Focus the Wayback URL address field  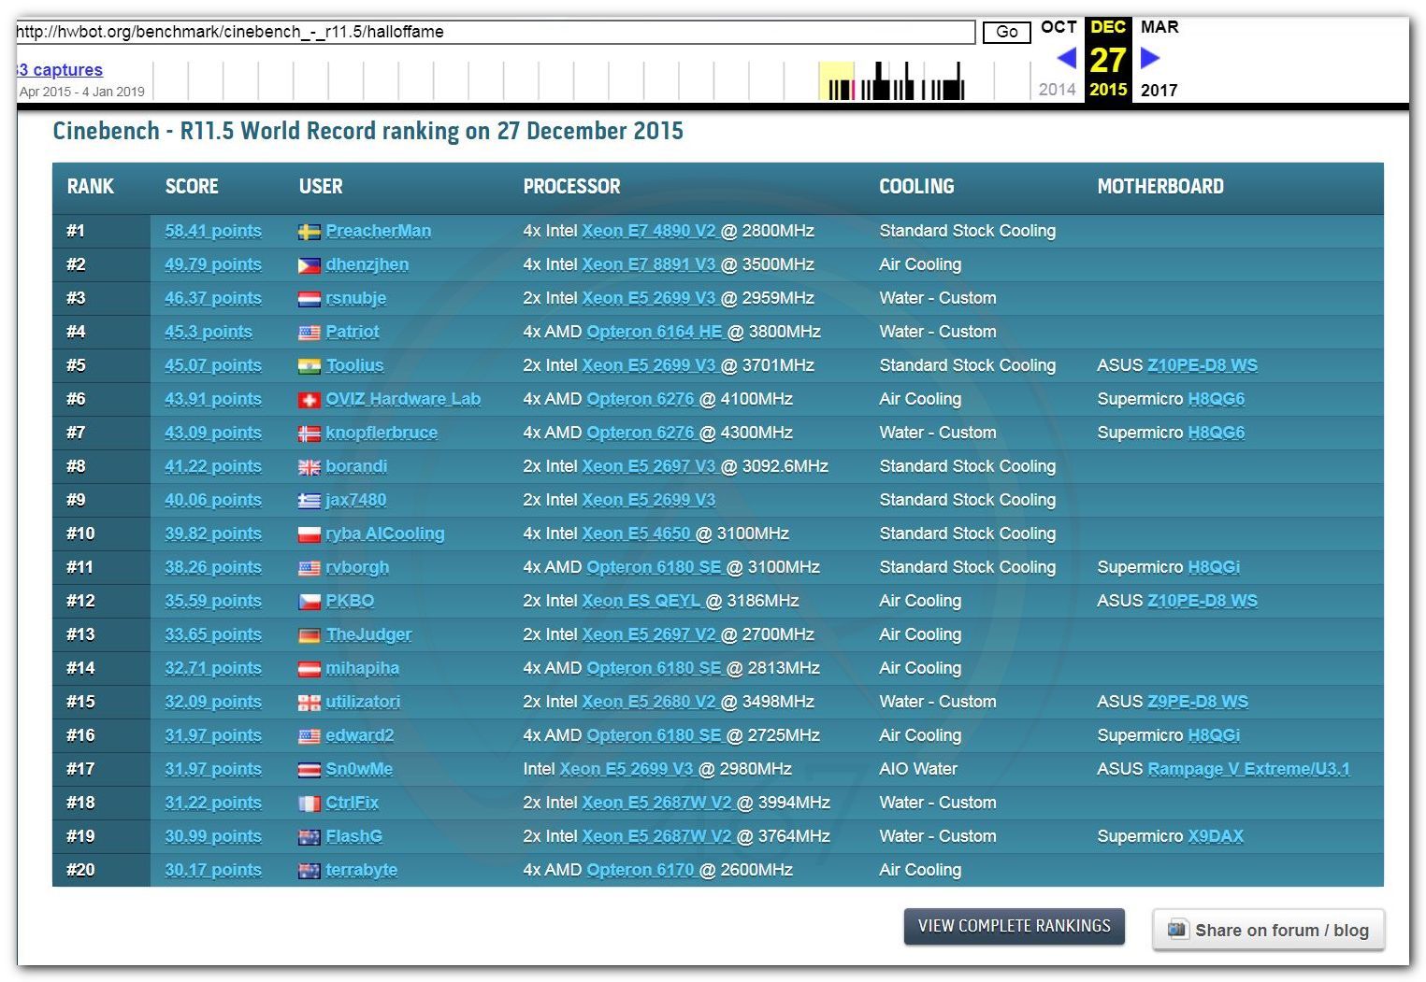click(x=496, y=32)
